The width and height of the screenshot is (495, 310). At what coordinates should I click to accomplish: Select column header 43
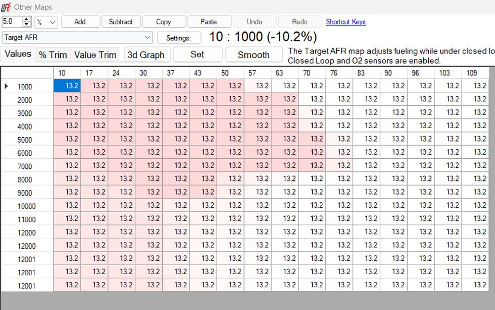(203, 73)
